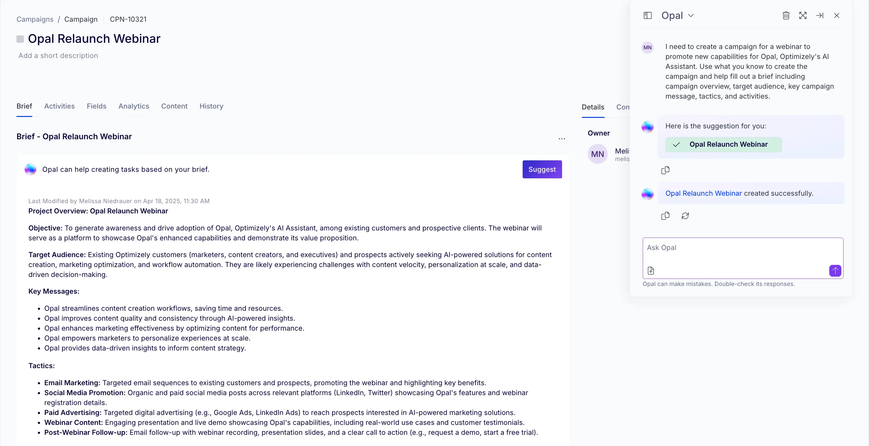
Task: Regenerate the Opal response
Action: coord(685,216)
